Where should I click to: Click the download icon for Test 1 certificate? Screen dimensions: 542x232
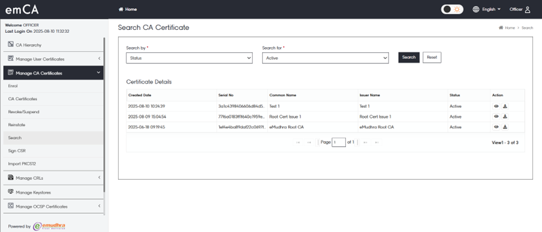point(505,107)
